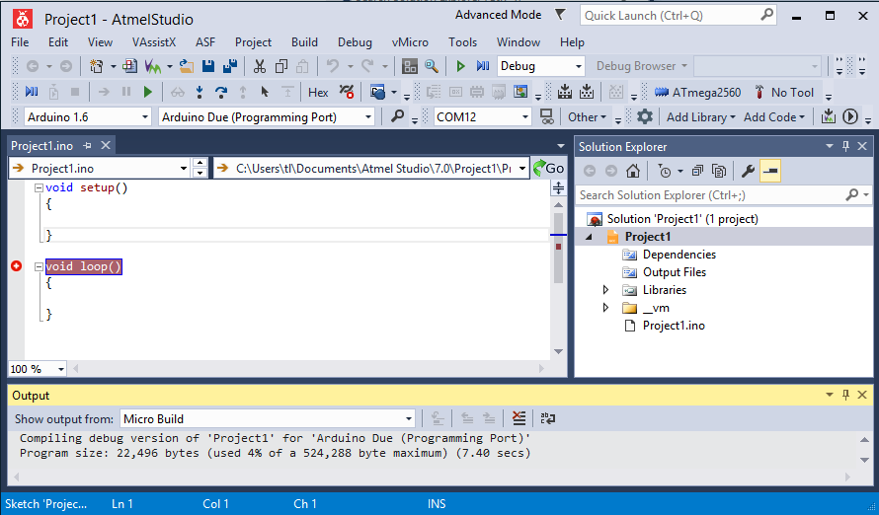Toggle word wrap in Output panel
Screen dimensions: 879x515
tap(548, 418)
